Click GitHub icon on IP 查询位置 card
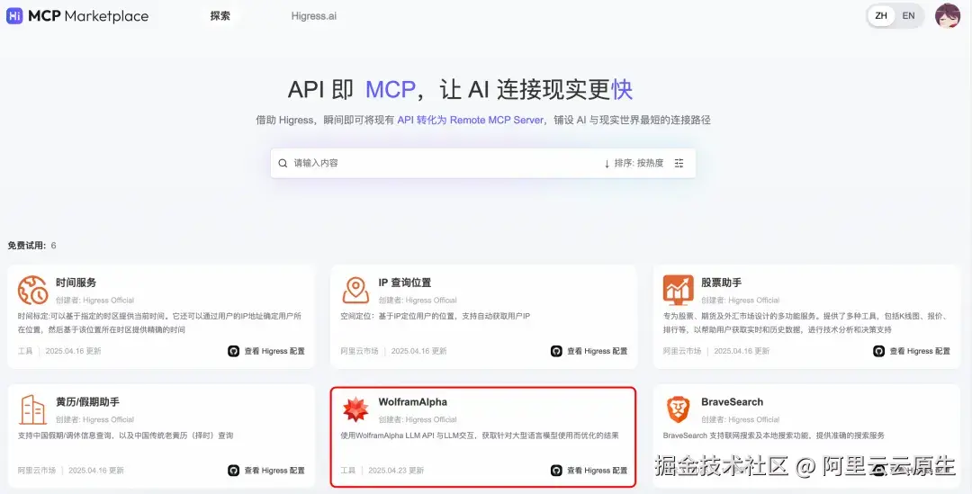Image resolution: width=972 pixels, height=494 pixels. 557,351
